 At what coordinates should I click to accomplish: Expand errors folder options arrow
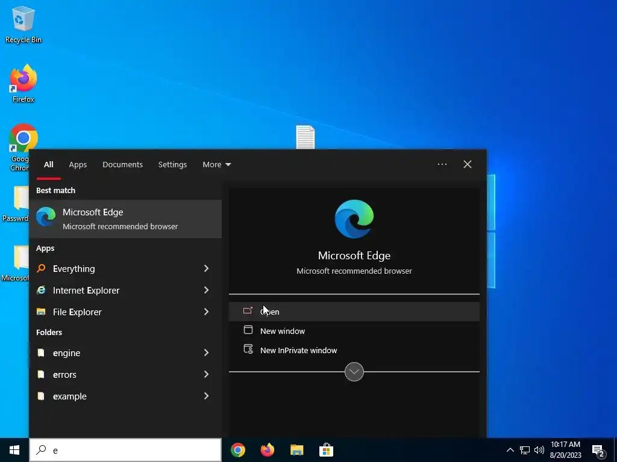[x=206, y=374]
